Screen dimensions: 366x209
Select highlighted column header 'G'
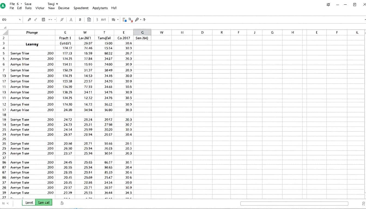click(x=142, y=32)
